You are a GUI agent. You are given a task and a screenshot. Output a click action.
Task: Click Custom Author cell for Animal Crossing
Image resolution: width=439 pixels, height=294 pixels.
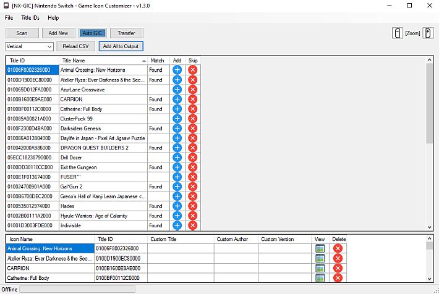point(236,248)
